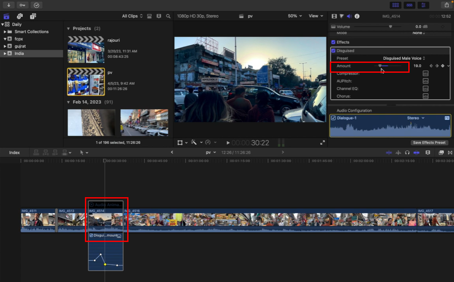Select the Daily library
The image size is (454, 282).
coord(17,24)
